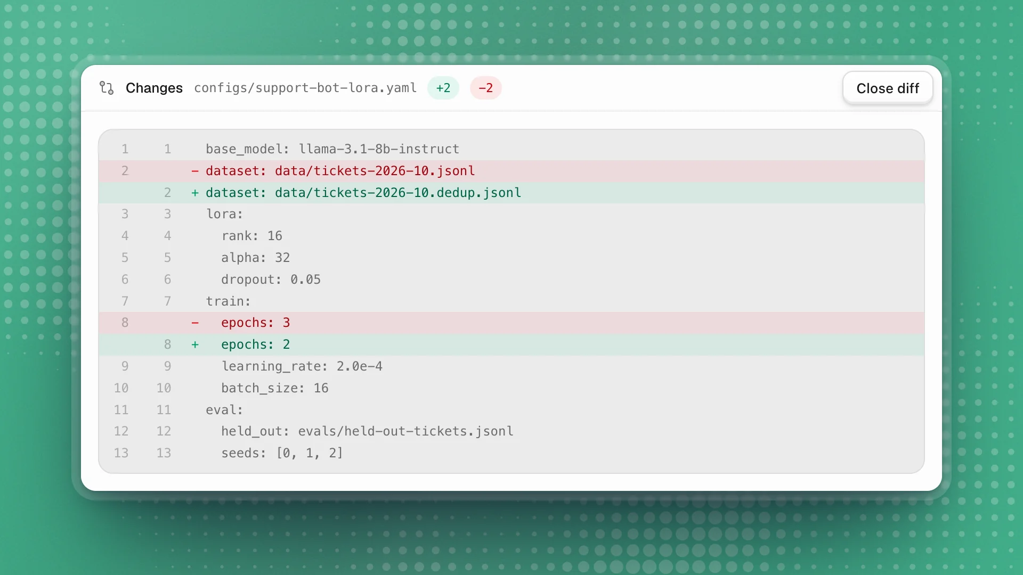Image resolution: width=1023 pixels, height=575 pixels.
Task: Click the seeds: [0, 1, 2] line
Action: pos(511,453)
